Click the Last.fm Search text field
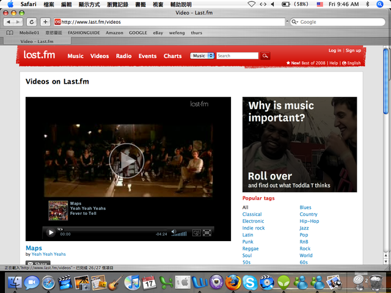The image size is (391, 293). (238, 56)
